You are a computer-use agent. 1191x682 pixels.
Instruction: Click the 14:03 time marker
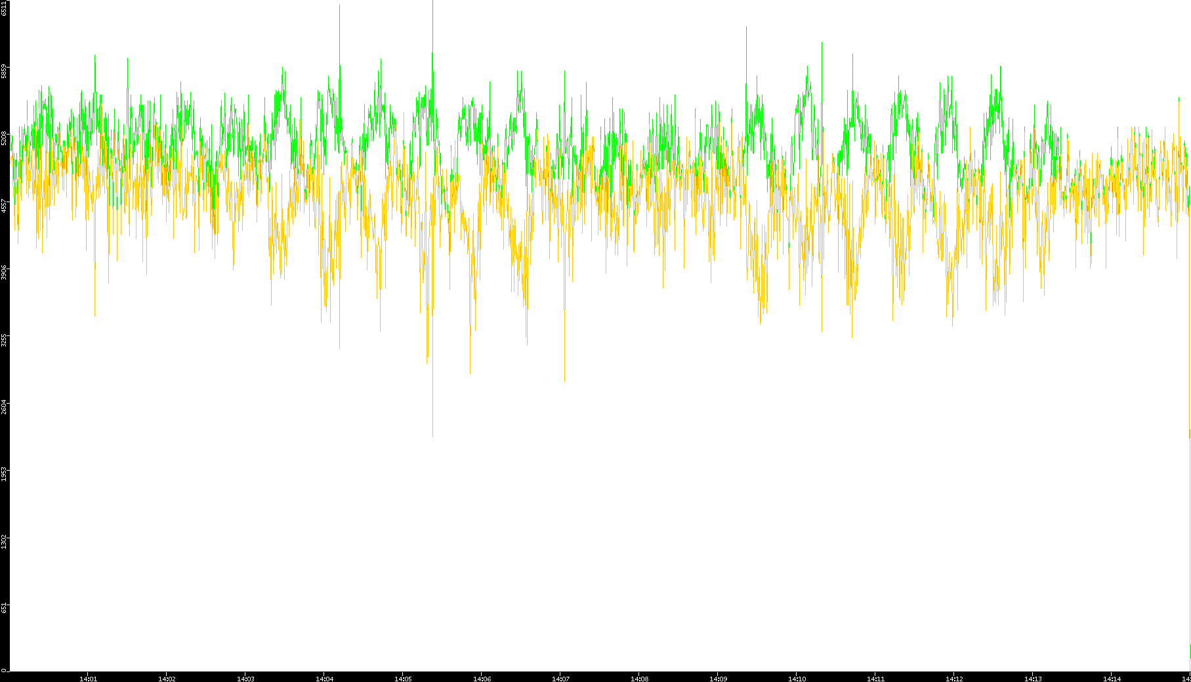(x=245, y=679)
